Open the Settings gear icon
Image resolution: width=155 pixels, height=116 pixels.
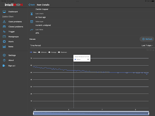(4, 55)
